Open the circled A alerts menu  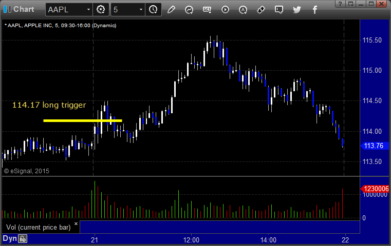(243, 10)
